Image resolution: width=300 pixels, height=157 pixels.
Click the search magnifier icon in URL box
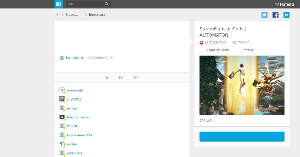click(107, 4)
